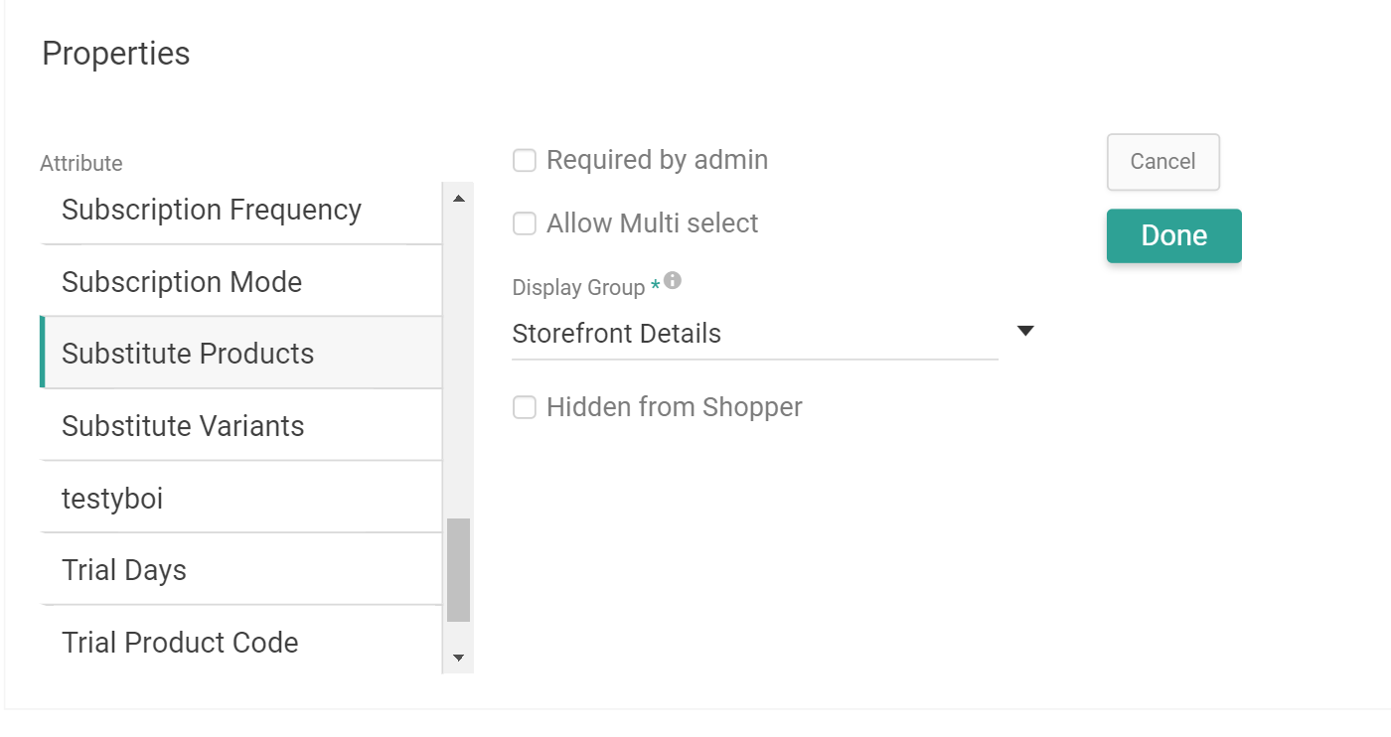Click the info icon next to Display Group
The width and height of the screenshot is (1391, 737).
point(672,281)
